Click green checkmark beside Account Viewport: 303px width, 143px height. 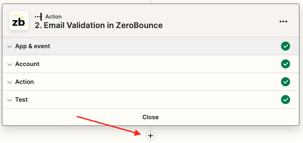pos(285,64)
